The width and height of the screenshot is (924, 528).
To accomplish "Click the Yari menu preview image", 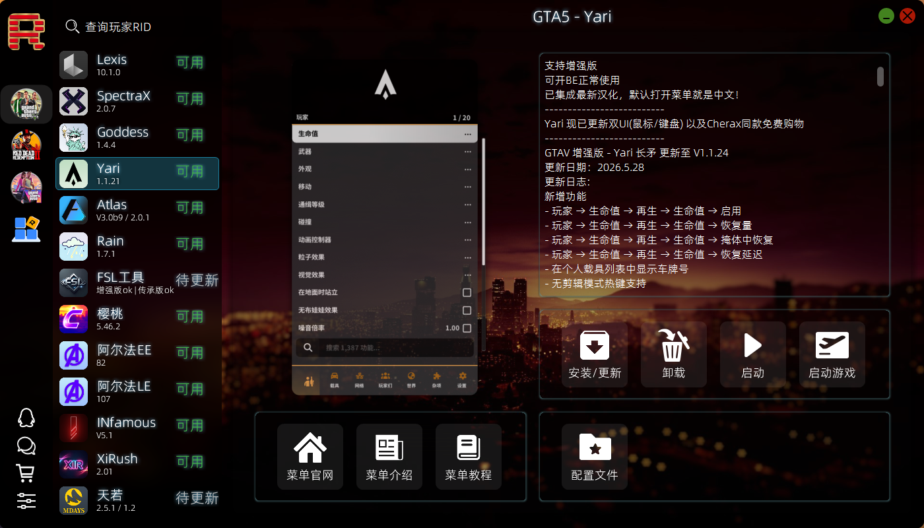I will (385, 227).
